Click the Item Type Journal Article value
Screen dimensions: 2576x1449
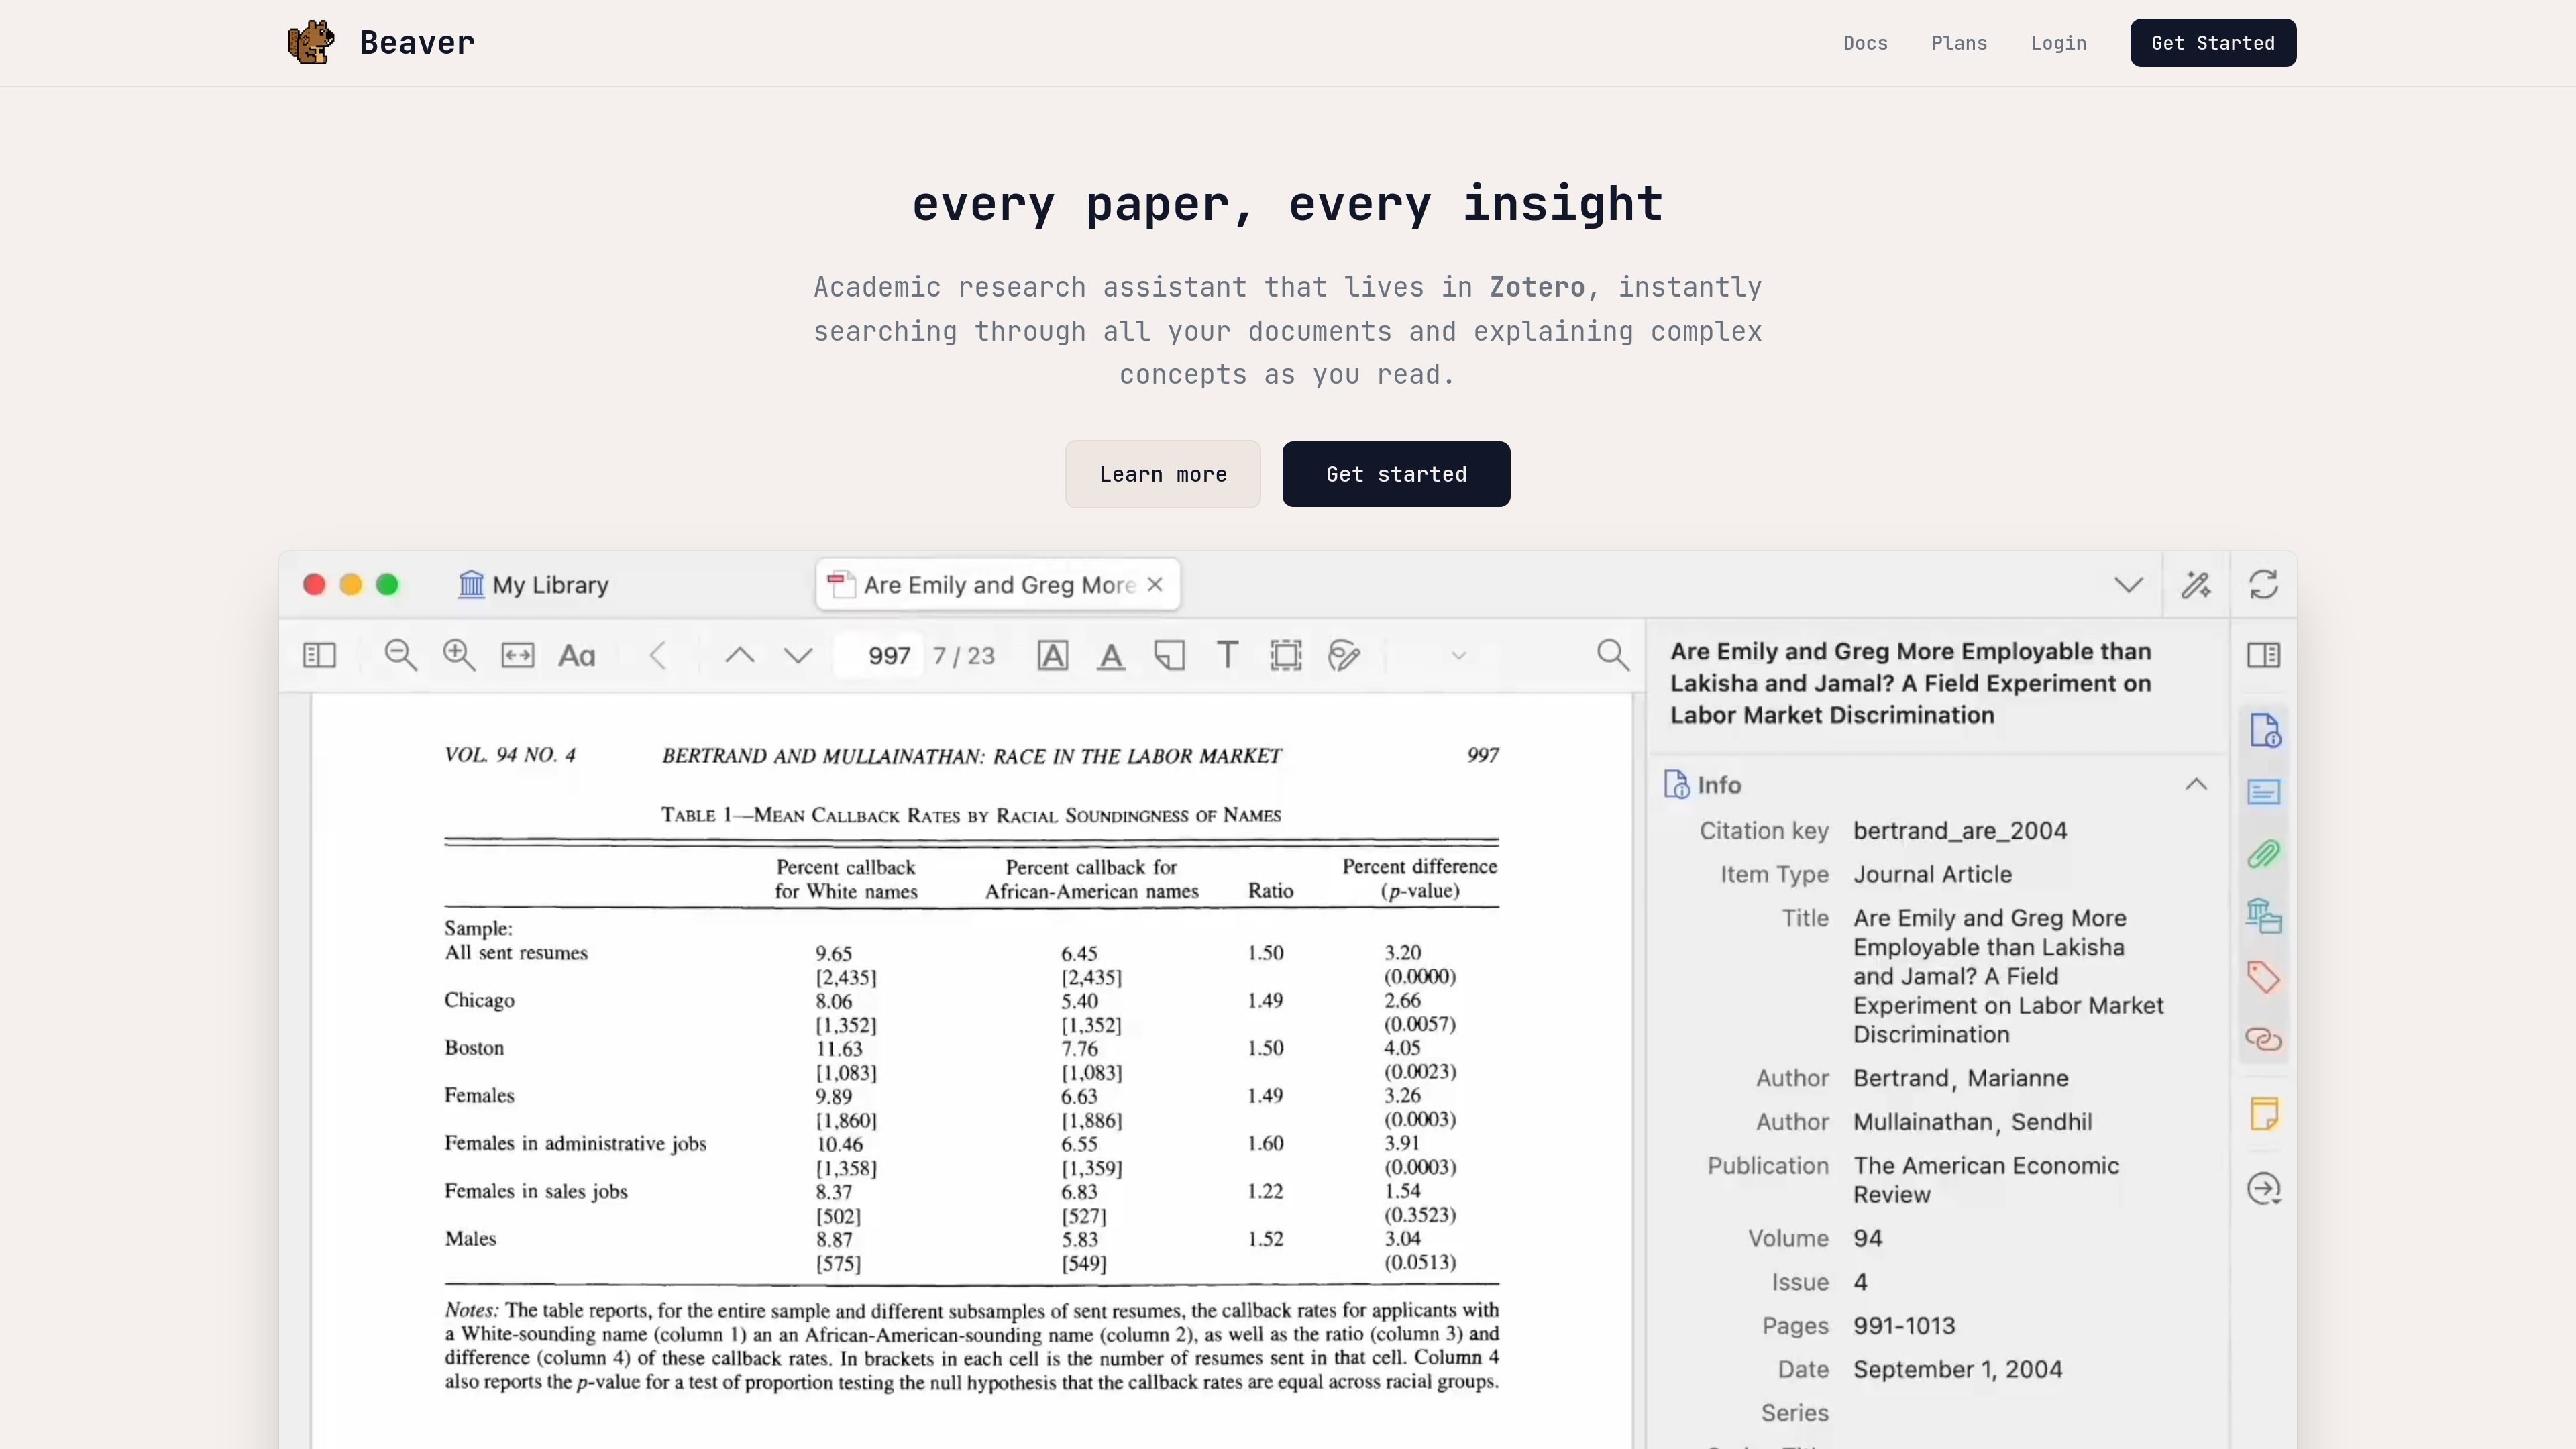1932,875
